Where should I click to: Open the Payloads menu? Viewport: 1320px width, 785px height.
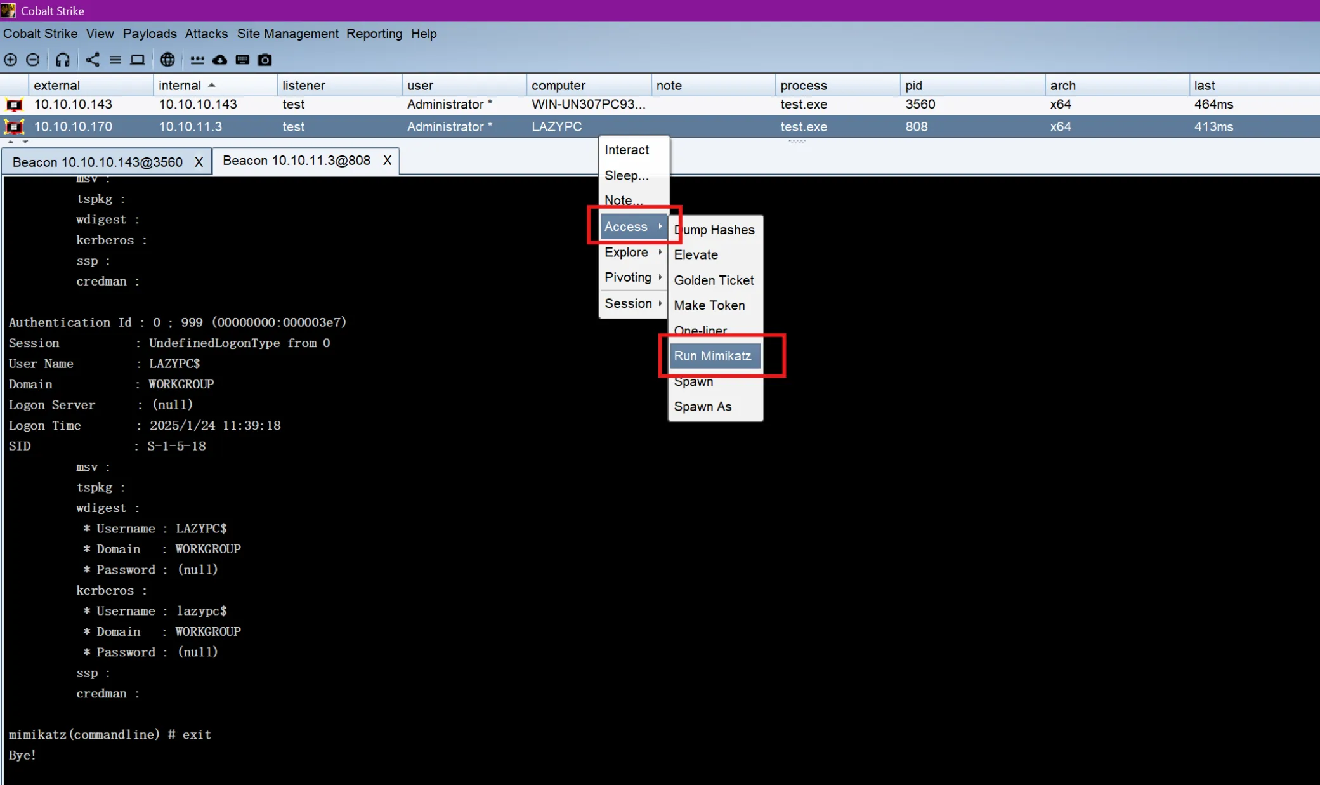150,34
